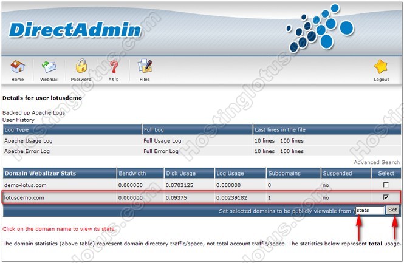
Task: Open the Advanced Search link
Action: click(x=377, y=162)
